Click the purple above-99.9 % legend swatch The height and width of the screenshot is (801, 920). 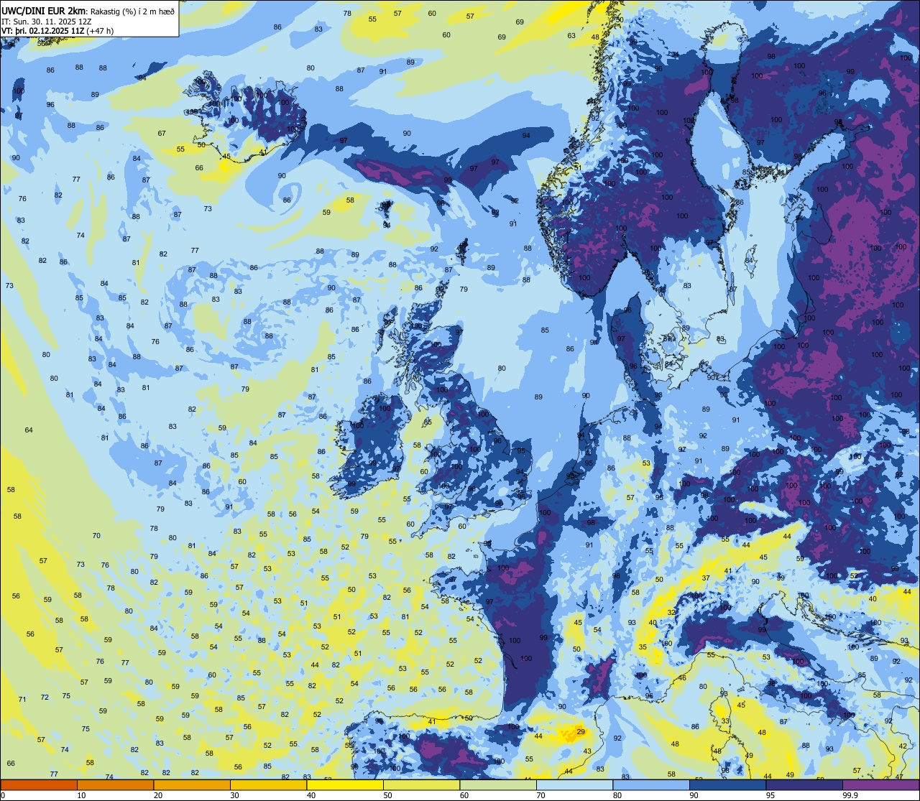point(880,784)
